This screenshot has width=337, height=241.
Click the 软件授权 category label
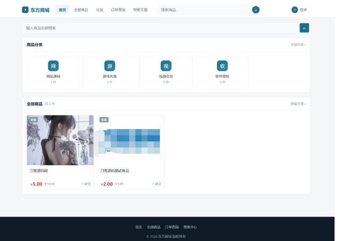[x=222, y=76]
